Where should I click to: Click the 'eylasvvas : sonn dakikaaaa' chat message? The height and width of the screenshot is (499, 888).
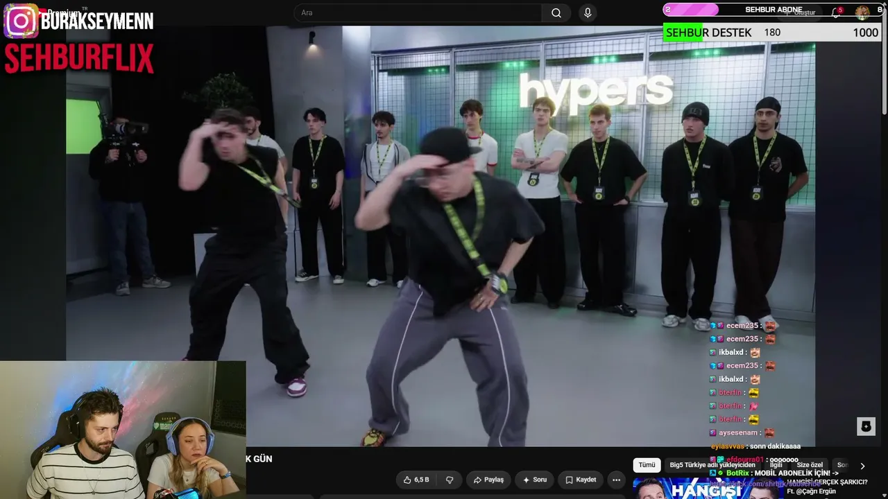click(755, 446)
